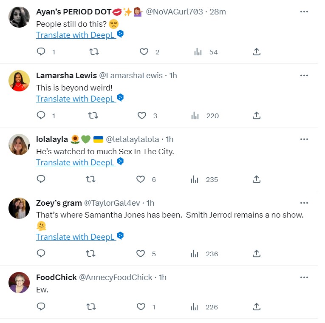Like the "People still do this?" tweet
The width and height of the screenshot is (325, 323).
click(144, 52)
